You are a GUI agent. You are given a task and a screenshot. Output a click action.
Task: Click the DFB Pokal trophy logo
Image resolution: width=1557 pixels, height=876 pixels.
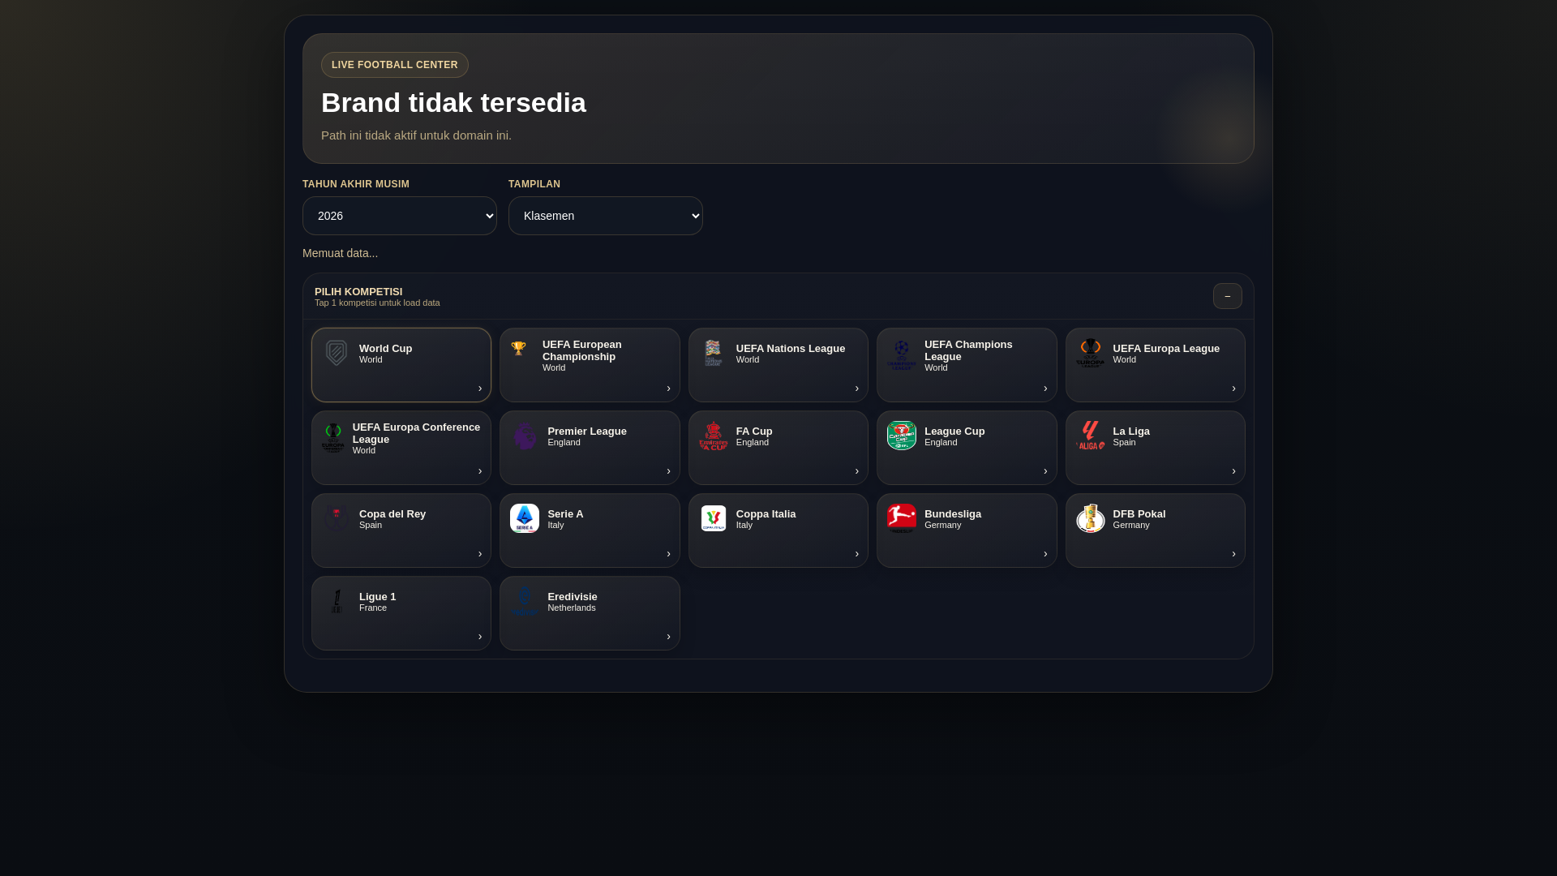tap(1091, 518)
